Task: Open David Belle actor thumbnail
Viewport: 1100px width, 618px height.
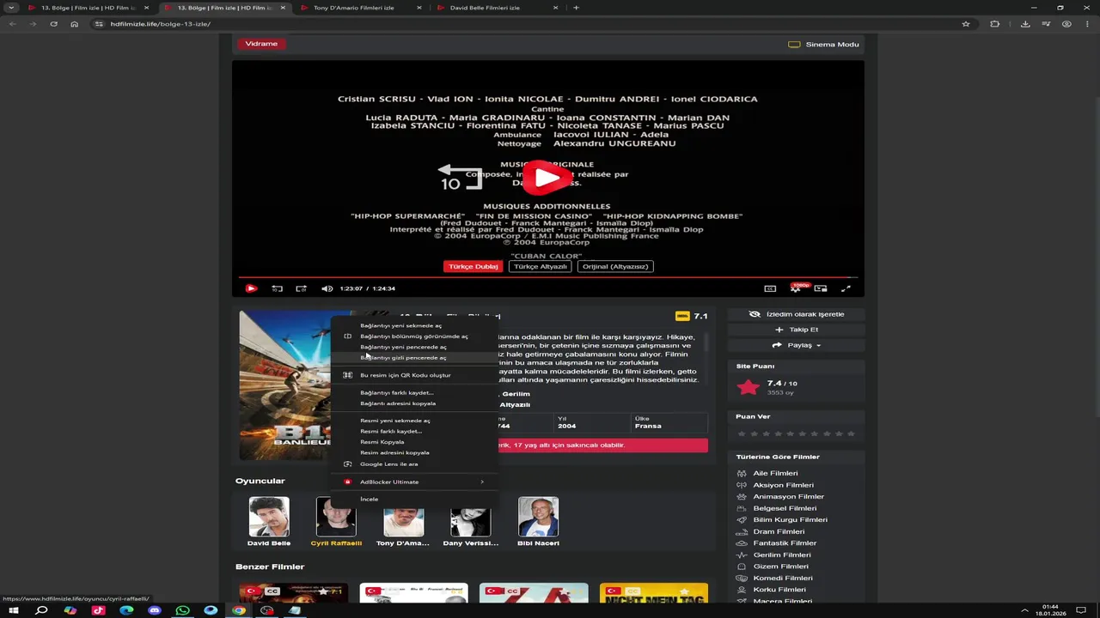Action: tap(269, 517)
